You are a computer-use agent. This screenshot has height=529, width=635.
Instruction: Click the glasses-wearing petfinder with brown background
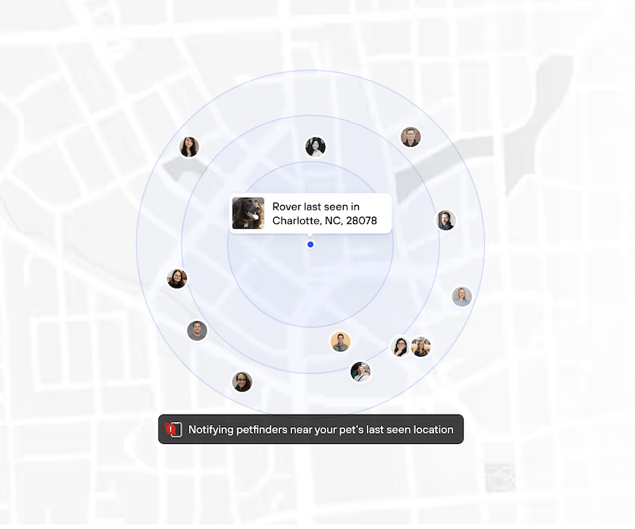[x=410, y=137]
